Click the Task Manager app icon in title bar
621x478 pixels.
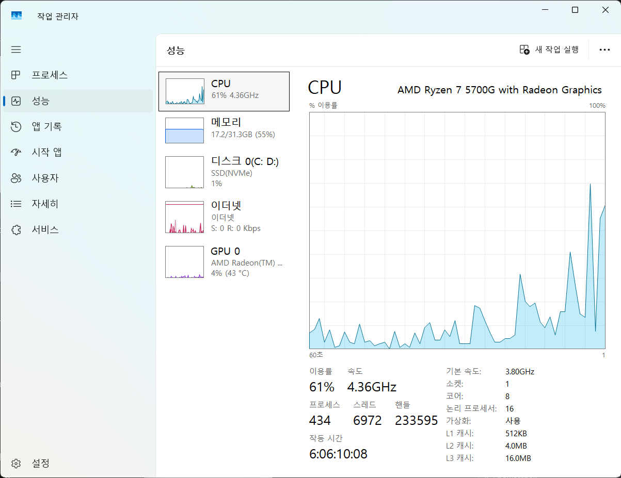(17, 16)
